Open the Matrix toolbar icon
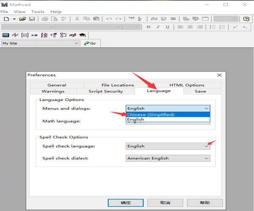 click(x=25, y=35)
